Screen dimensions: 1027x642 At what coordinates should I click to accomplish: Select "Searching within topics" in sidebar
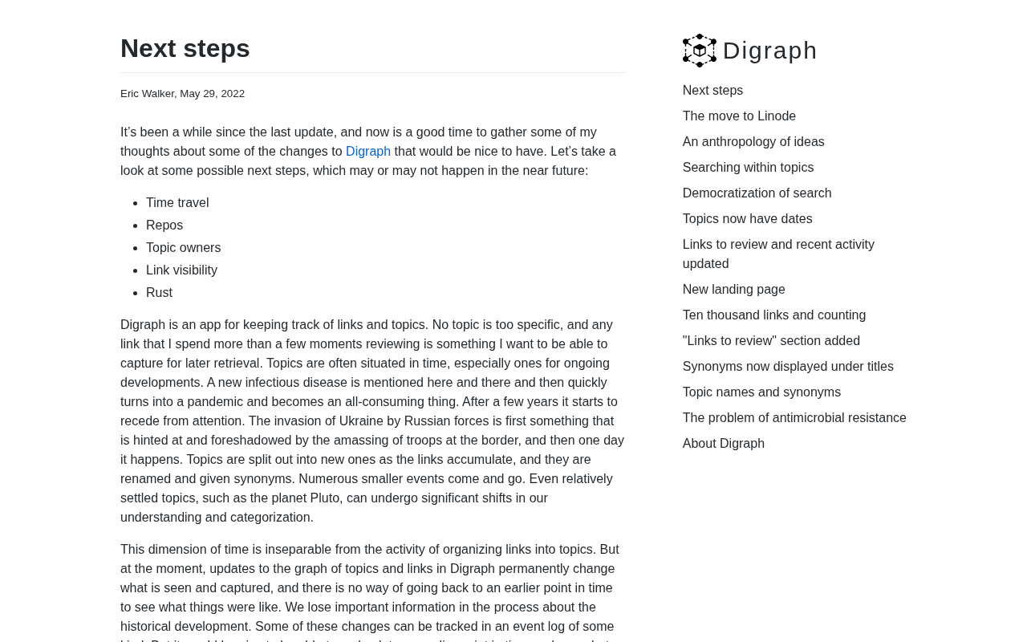(748, 168)
